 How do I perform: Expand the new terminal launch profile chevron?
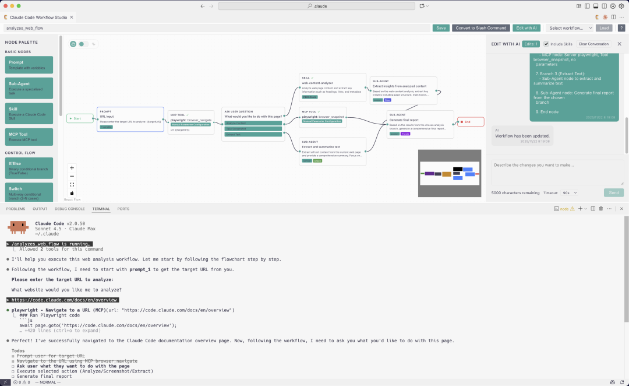coord(586,208)
